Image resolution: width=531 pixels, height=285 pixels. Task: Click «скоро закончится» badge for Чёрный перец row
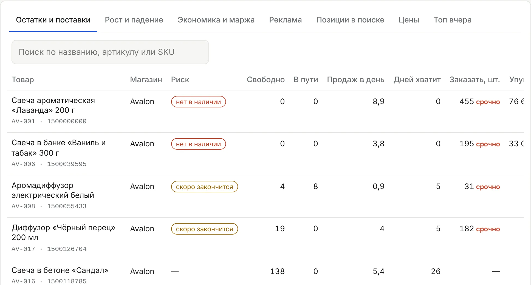click(204, 229)
